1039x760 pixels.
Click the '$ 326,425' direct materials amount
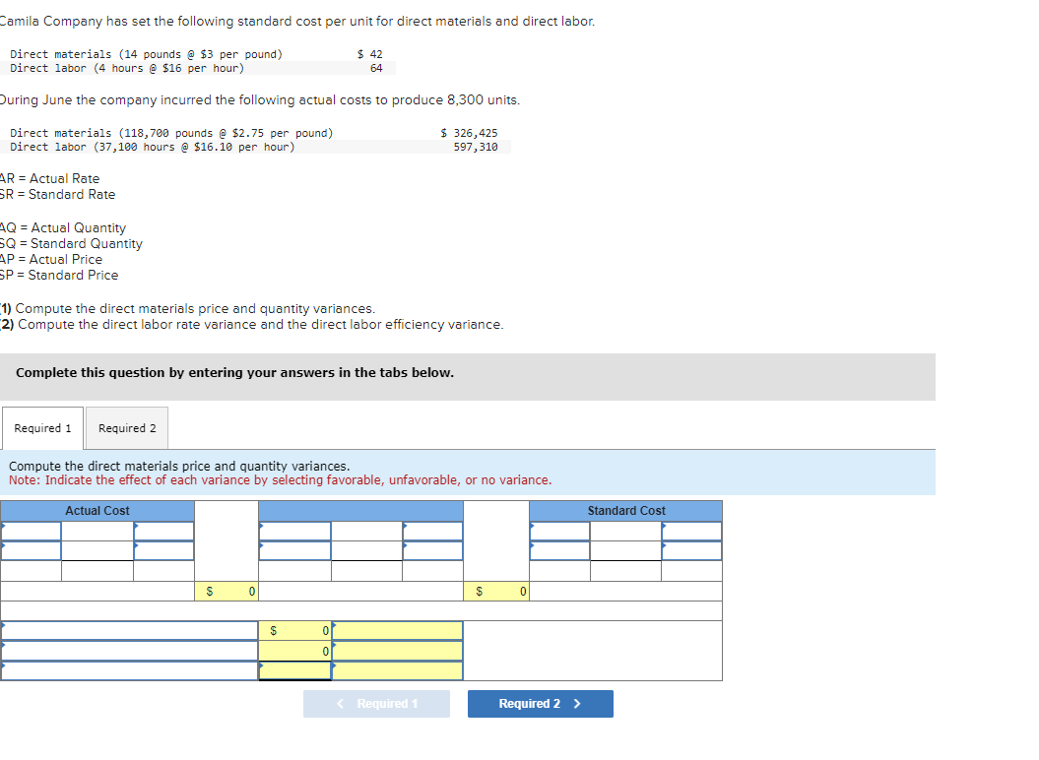click(x=469, y=133)
